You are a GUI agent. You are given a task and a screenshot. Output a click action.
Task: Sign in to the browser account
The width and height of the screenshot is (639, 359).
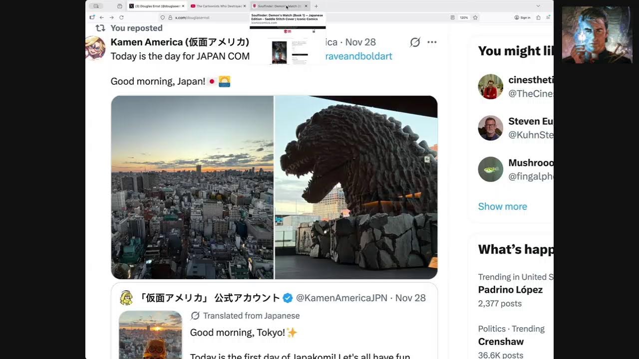point(523,17)
